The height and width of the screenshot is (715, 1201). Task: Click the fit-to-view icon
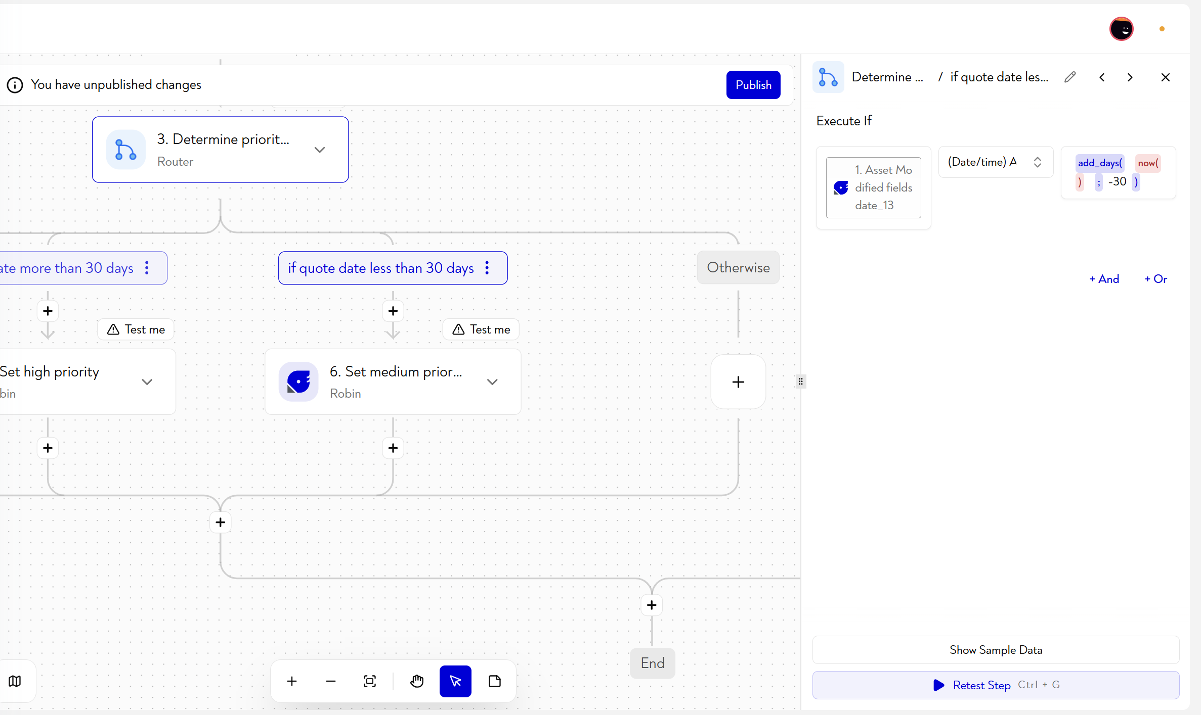pyautogui.click(x=370, y=681)
